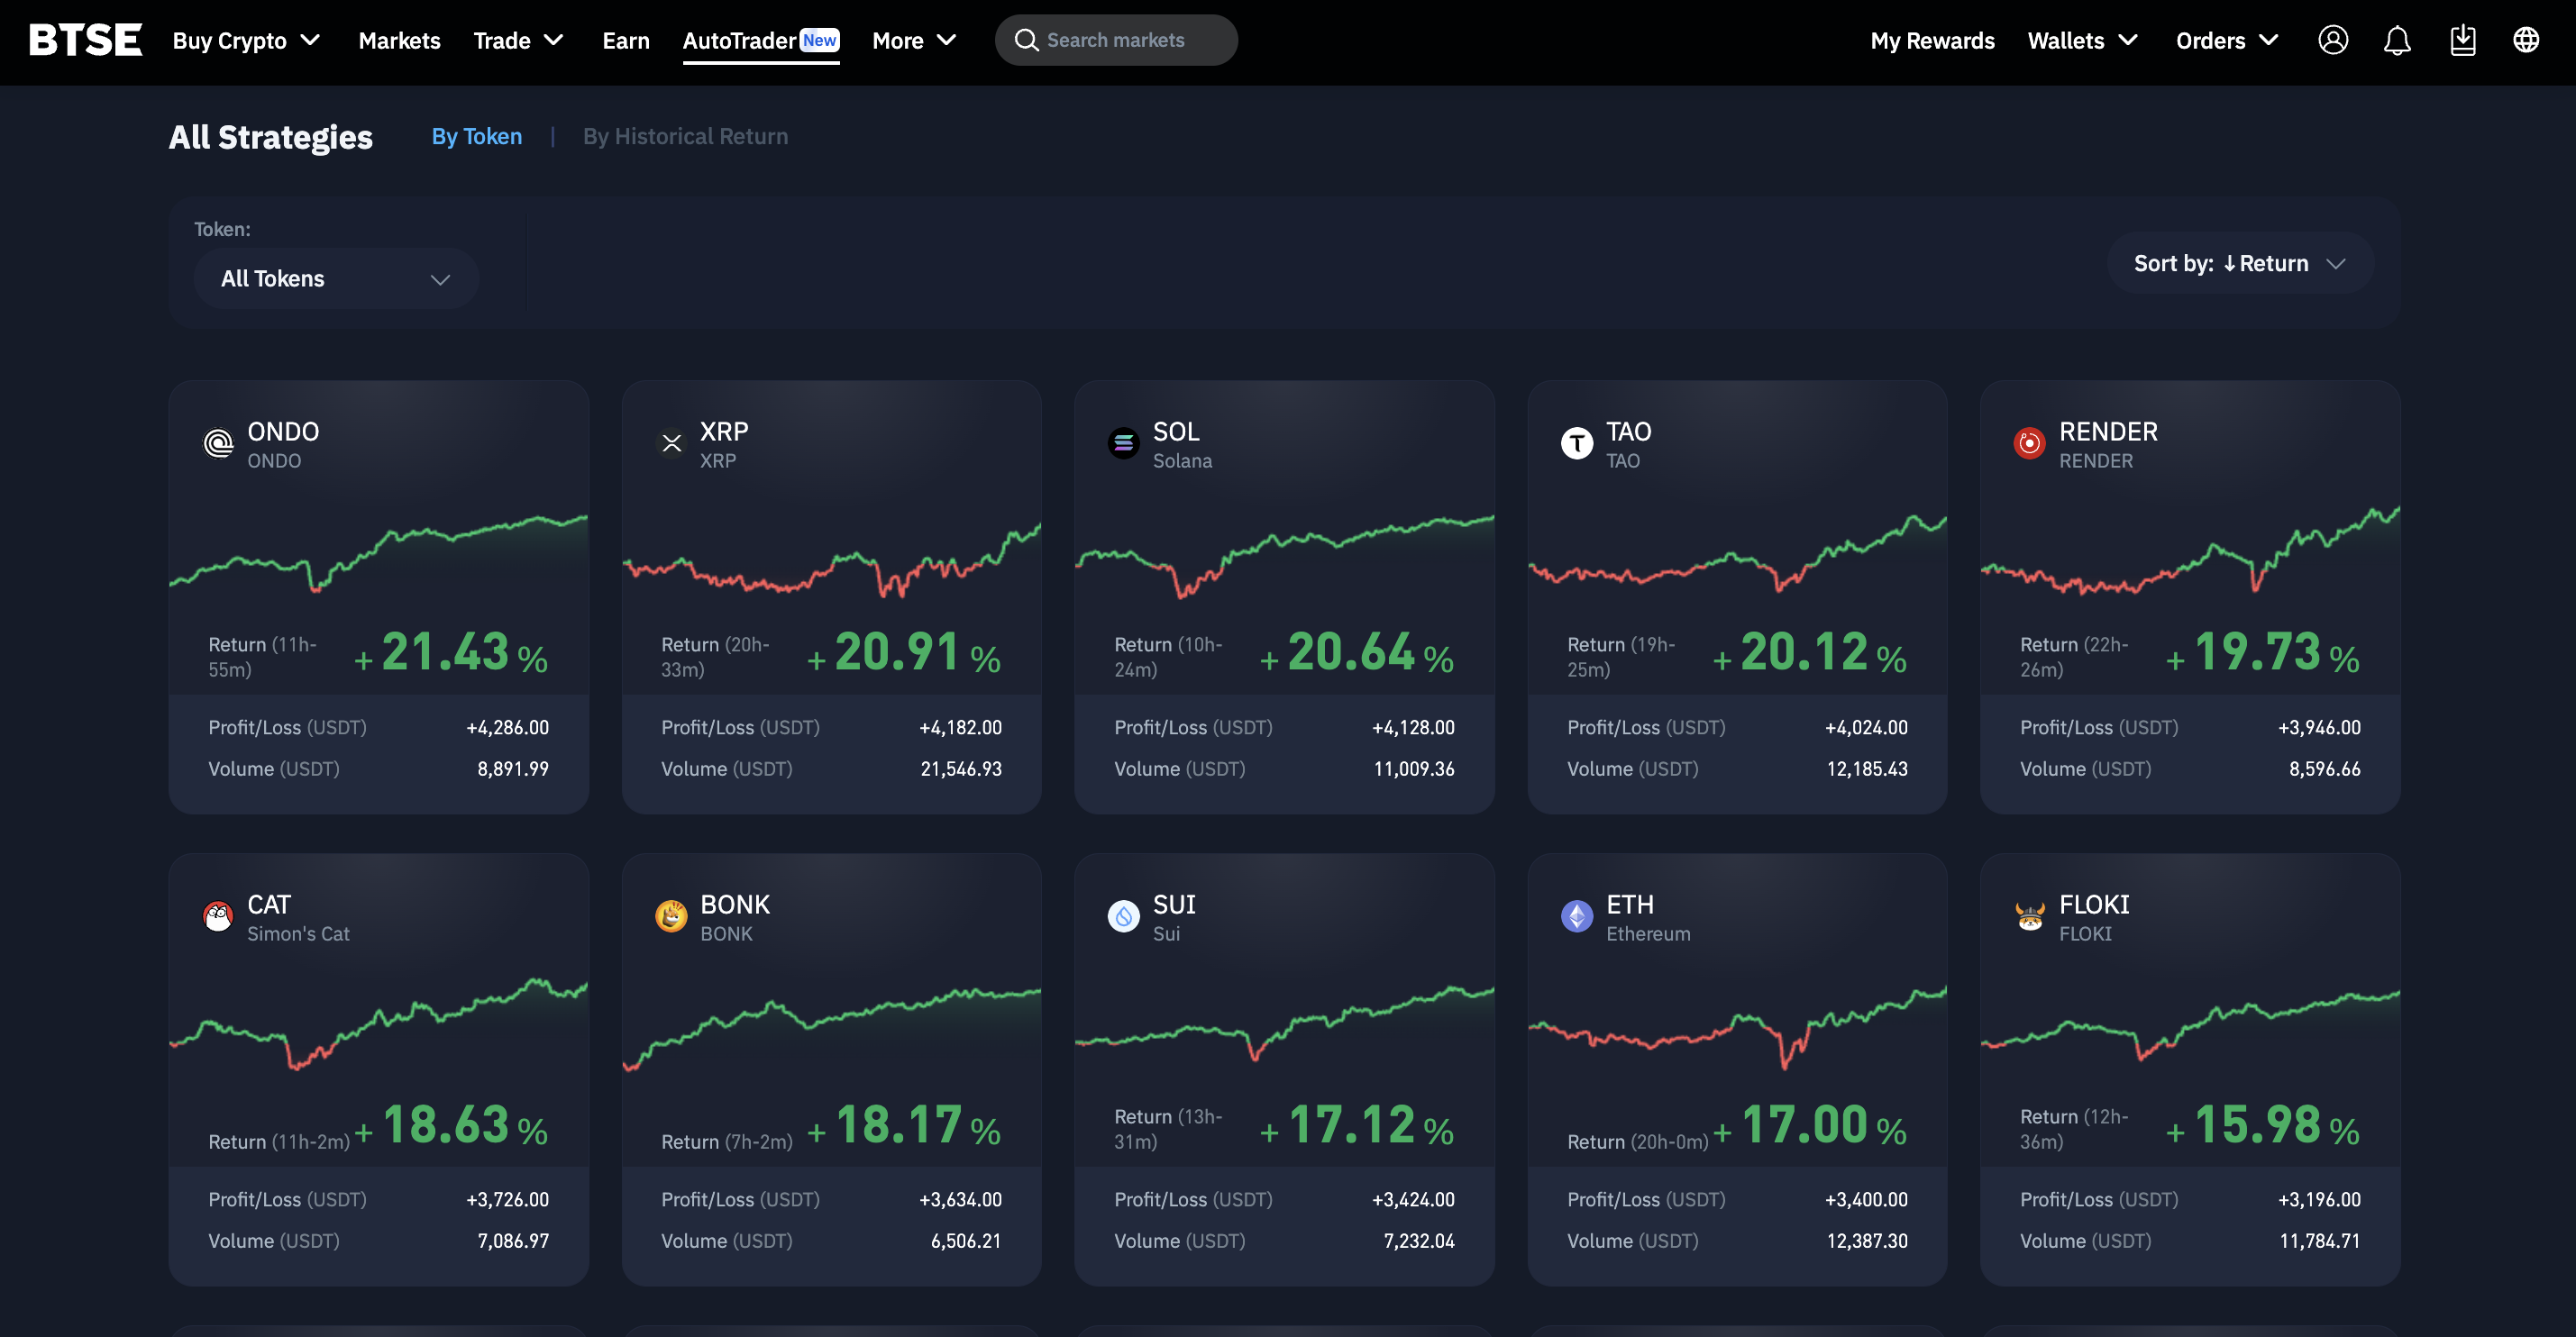
Task: Open My Rewards link
Action: (x=1932, y=41)
